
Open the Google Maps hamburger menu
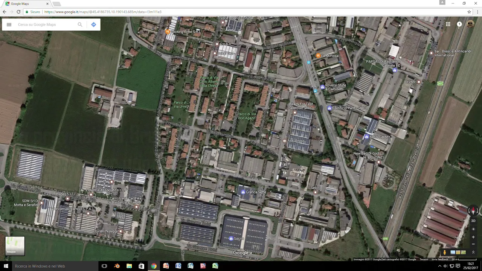point(9,24)
